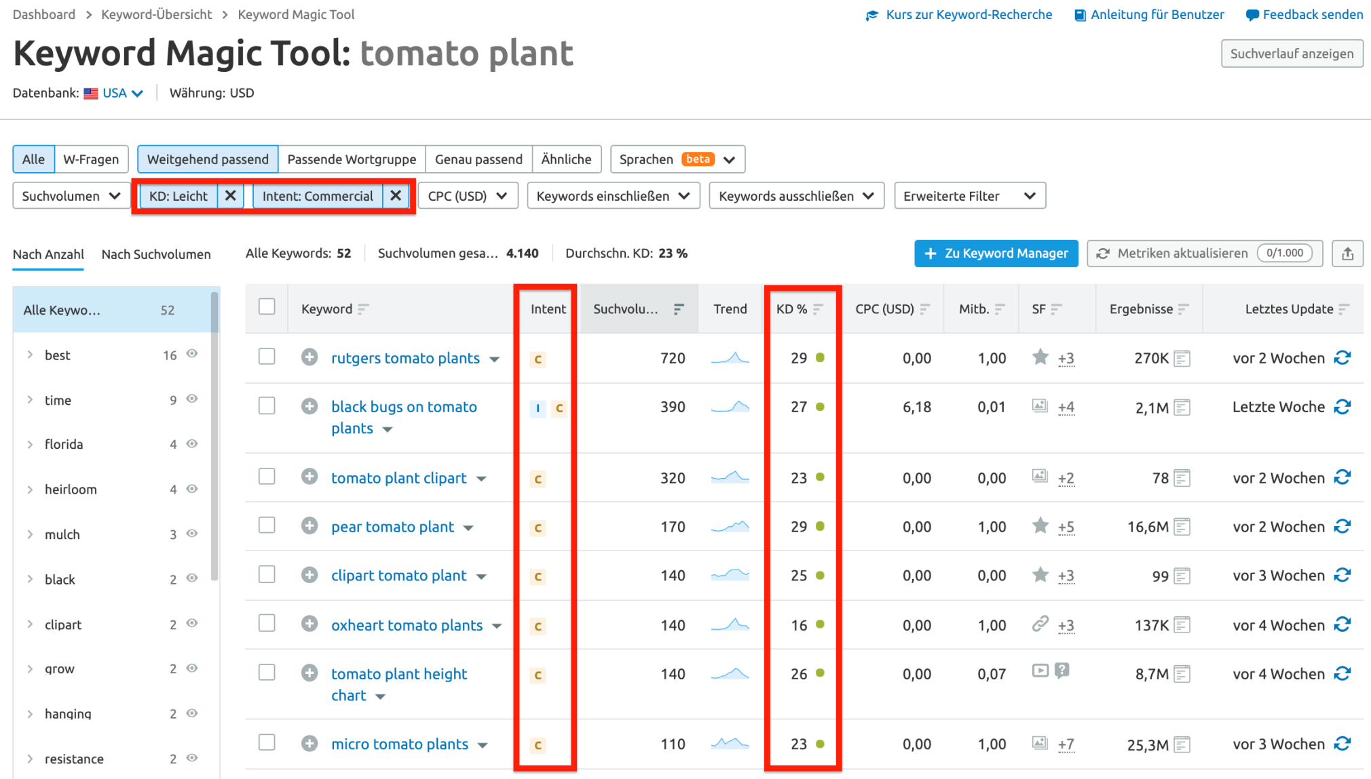The height and width of the screenshot is (779, 1371).
Task: Expand the time keyword group
Action: 30,400
